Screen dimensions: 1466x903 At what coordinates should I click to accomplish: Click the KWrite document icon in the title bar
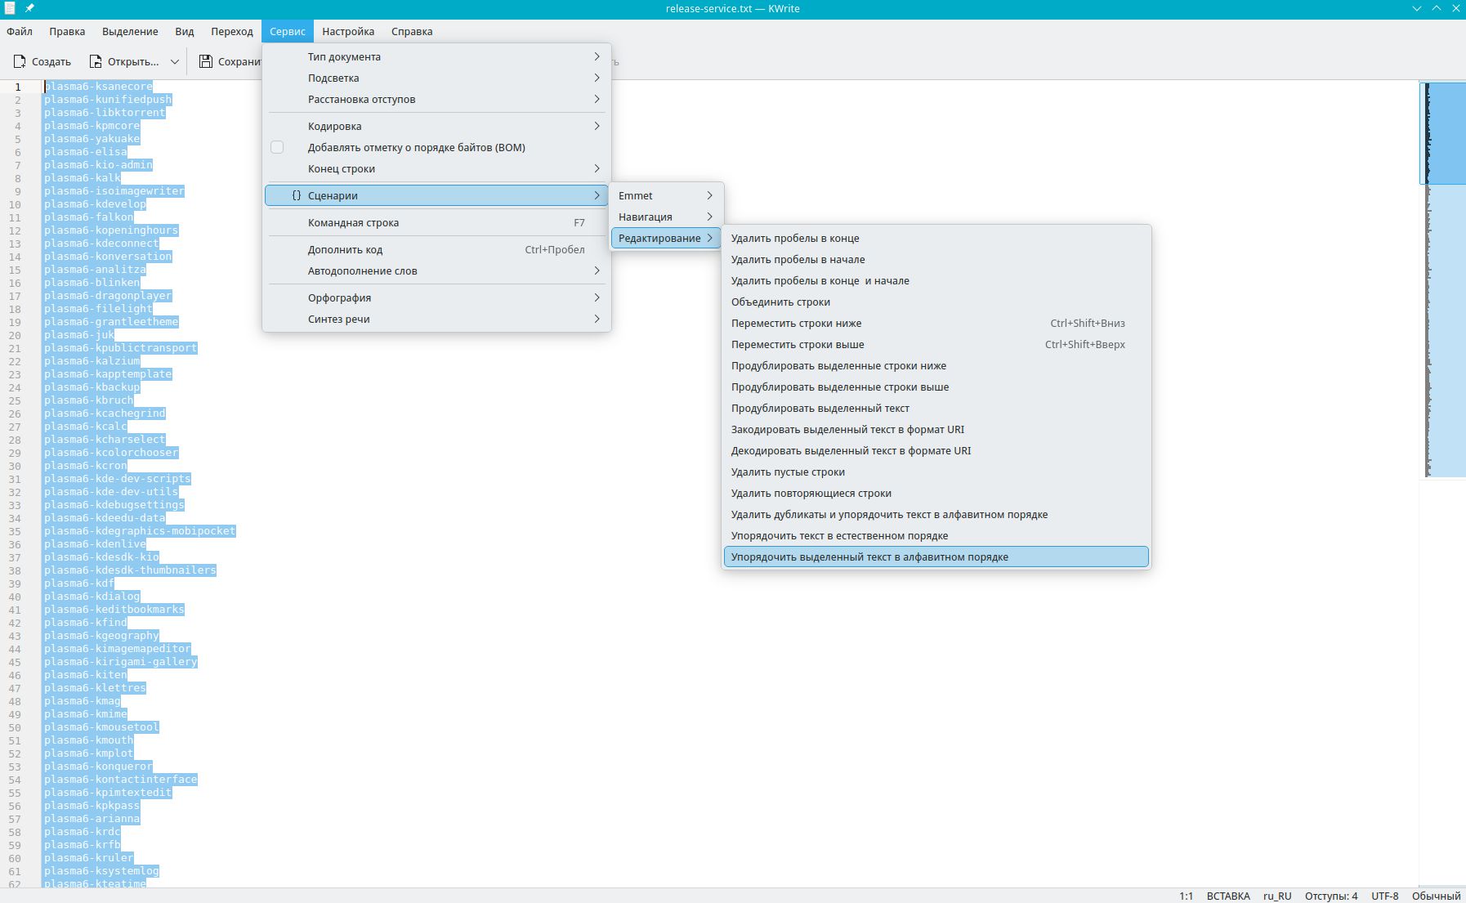pyautogui.click(x=10, y=8)
